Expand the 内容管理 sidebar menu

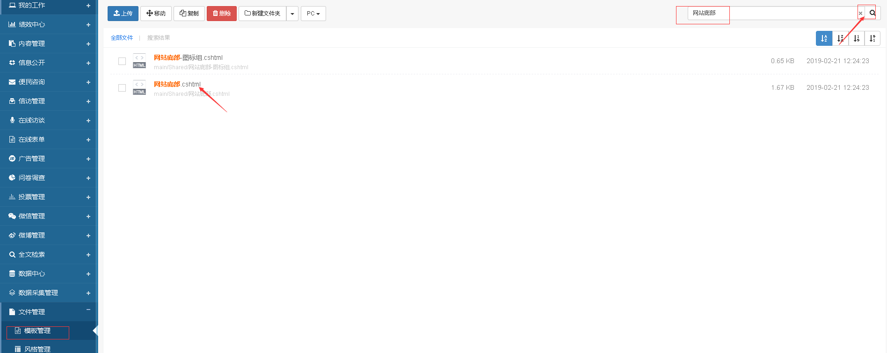[x=88, y=43]
